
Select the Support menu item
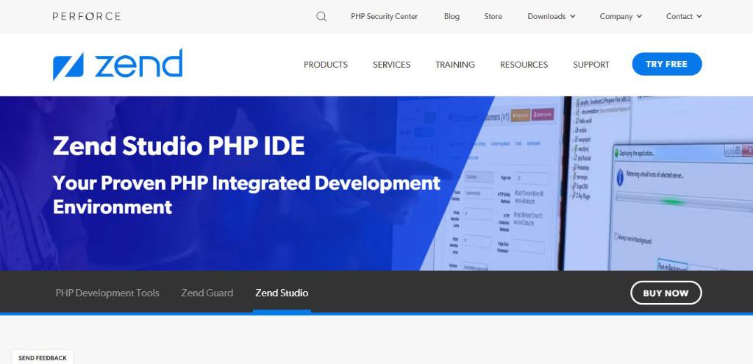(591, 65)
